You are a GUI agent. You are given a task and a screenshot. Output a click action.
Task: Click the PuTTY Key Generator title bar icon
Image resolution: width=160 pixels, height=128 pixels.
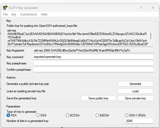point(5,8)
